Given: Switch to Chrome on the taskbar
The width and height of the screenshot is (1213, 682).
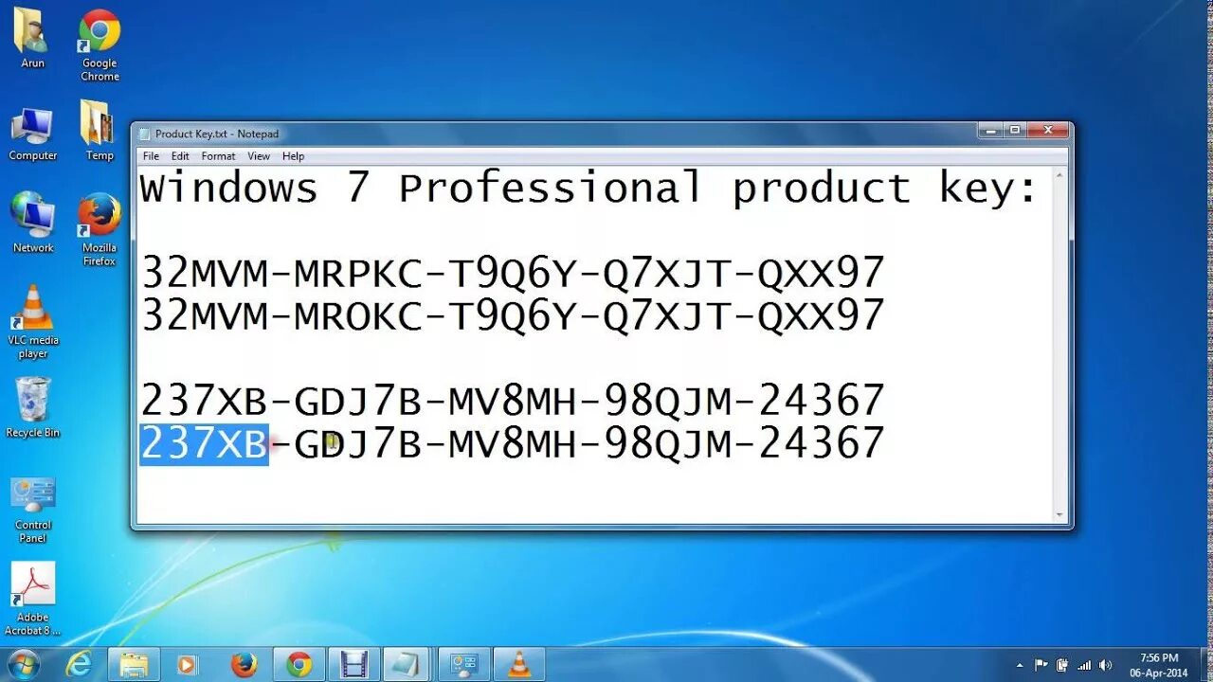Looking at the screenshot, I should click(299, 665).
